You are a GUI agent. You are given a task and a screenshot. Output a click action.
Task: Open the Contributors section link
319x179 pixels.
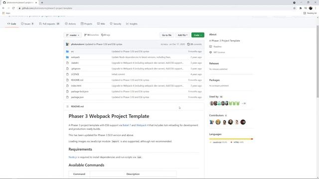click(218, 115)
